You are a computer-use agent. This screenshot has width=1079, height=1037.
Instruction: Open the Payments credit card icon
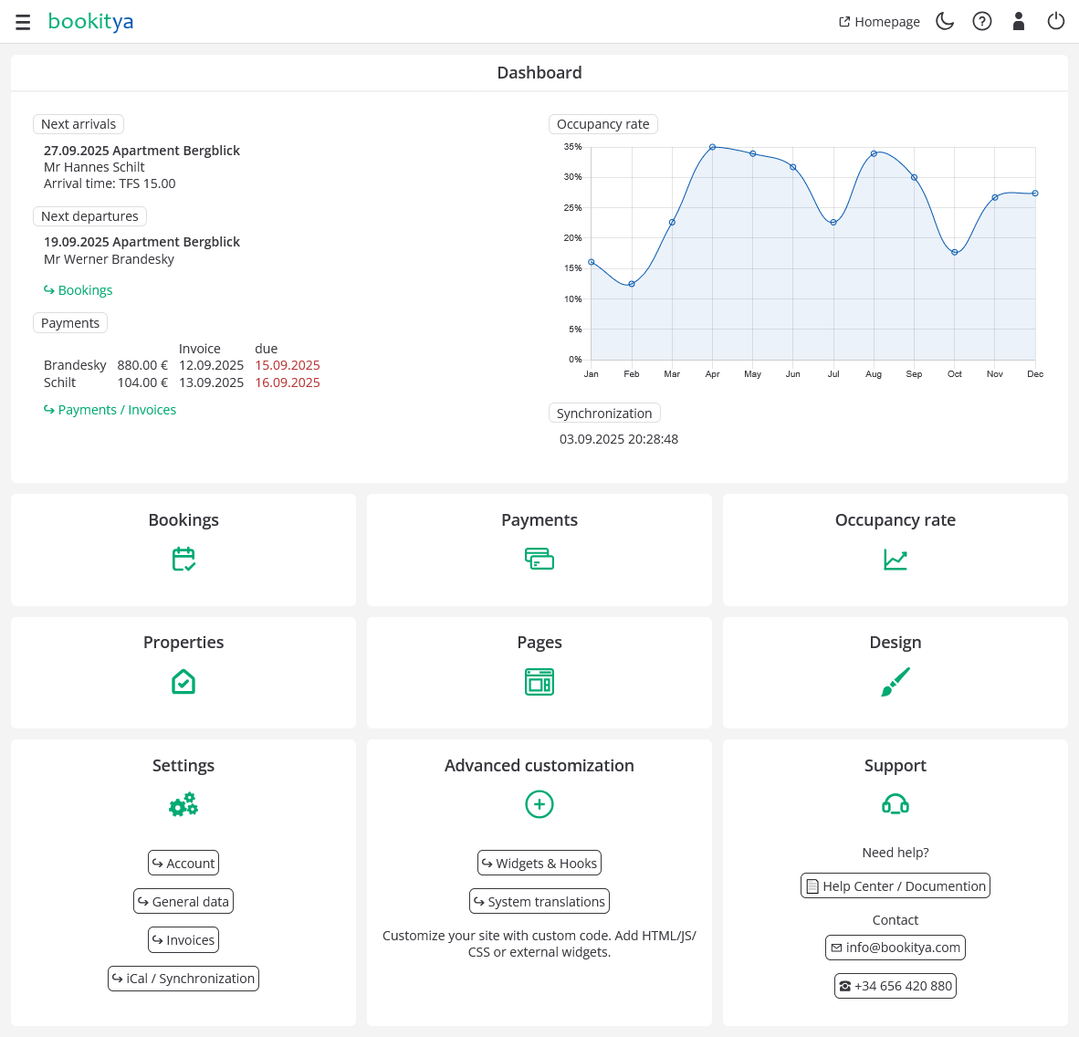pyautogui.click(x=539, y=559)
